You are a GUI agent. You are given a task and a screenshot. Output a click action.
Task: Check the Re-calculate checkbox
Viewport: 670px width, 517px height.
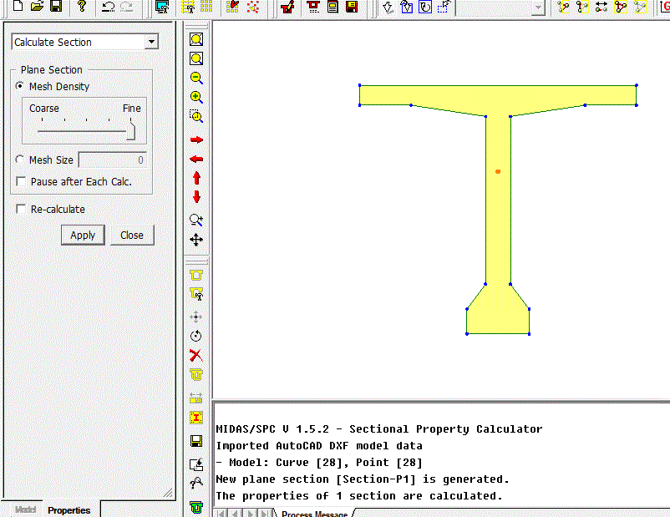tap(22, 210)
